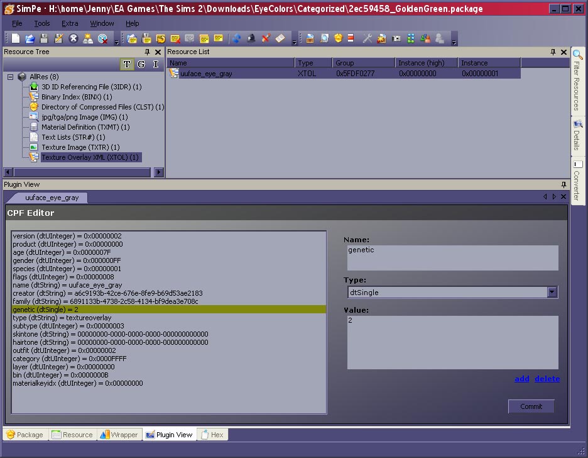Click the New package toolbar icon
The width and height of the screenshot is (588, 458).
click(16, 39)
